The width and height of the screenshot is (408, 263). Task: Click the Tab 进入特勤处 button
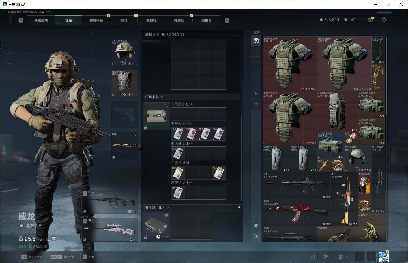[32, 257]
